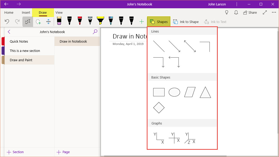Add a new Section

pyautogui.click(x=16, y=152)
